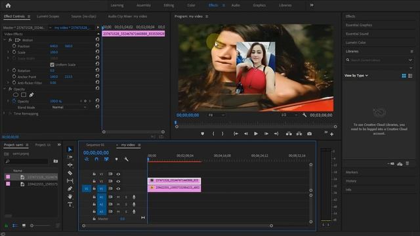Select the Ripple Edit tool
Viewport: 420px width, 236px height.
coord(70,165)
